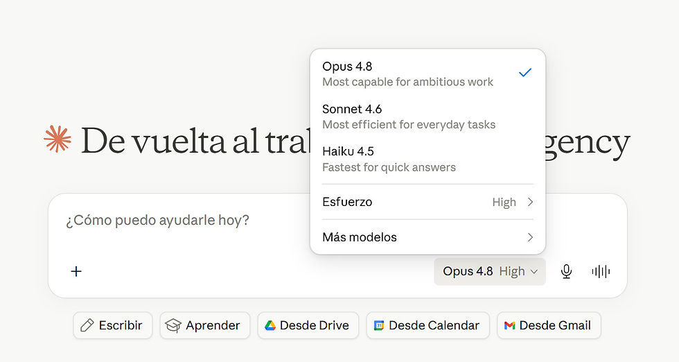679x362 pixels.
Task: Click the orange Claude starburst logo
Action: pos(57,139)
